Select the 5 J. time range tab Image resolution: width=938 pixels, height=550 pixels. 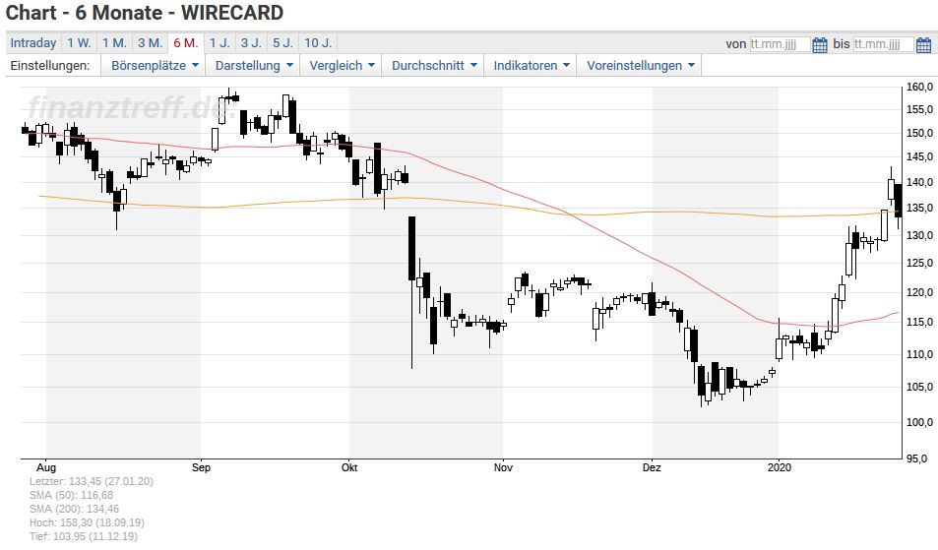282,43
